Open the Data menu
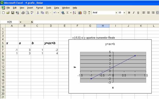Image resolution: width=159 pixels, height=99 pixels. [56, 8]
